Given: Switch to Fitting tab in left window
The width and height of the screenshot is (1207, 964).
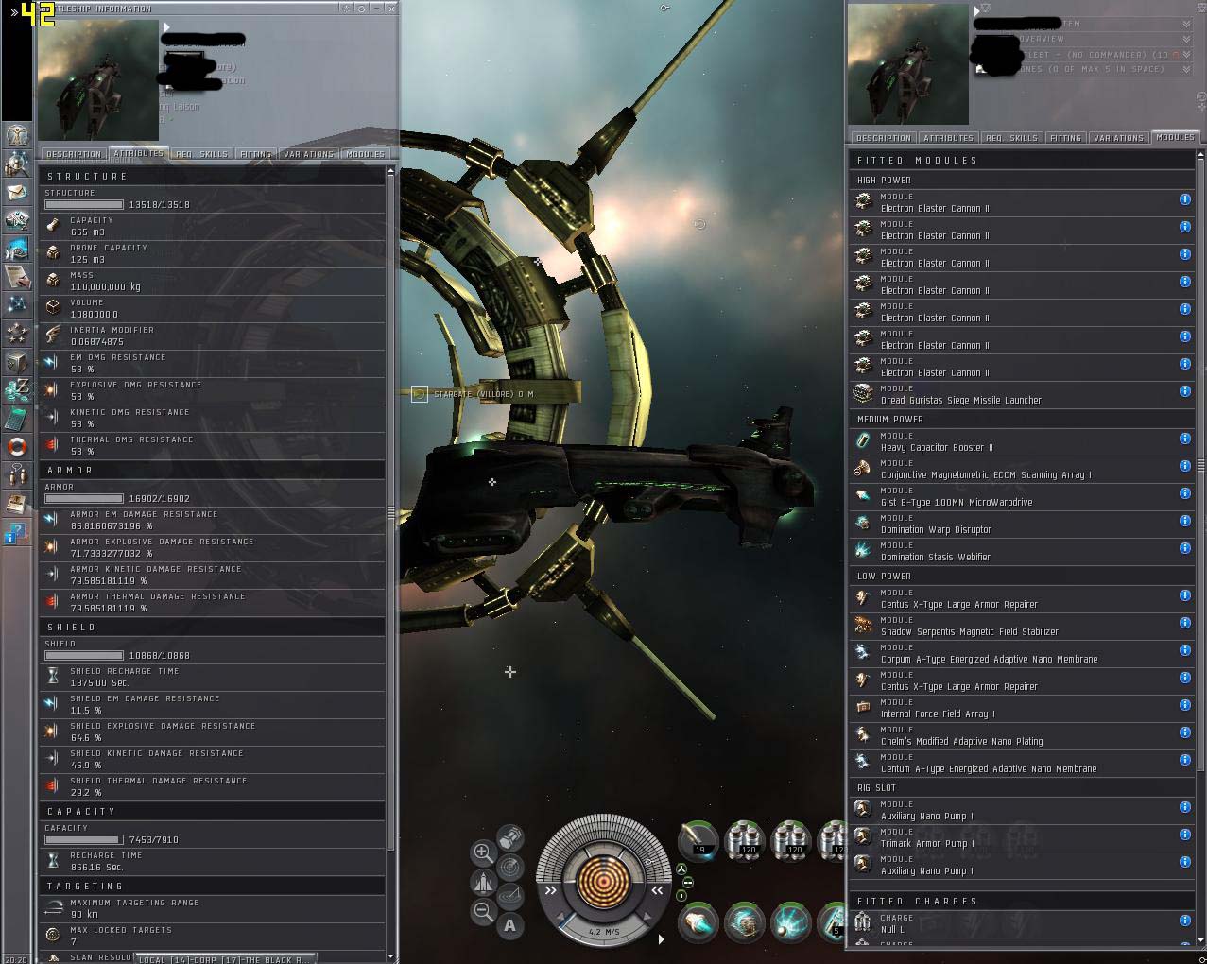Looking at the screenshot, I should (255, 154).
